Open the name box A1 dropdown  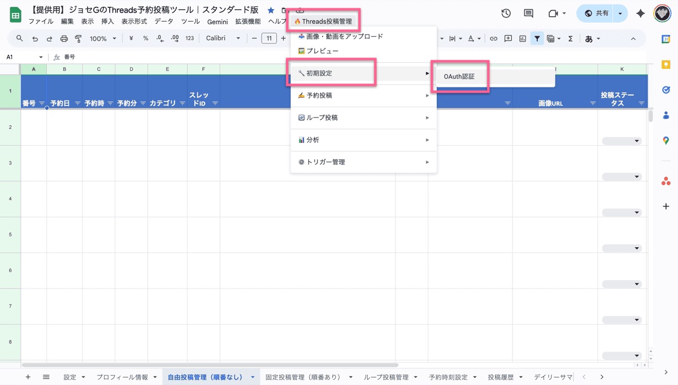[41, 57]
